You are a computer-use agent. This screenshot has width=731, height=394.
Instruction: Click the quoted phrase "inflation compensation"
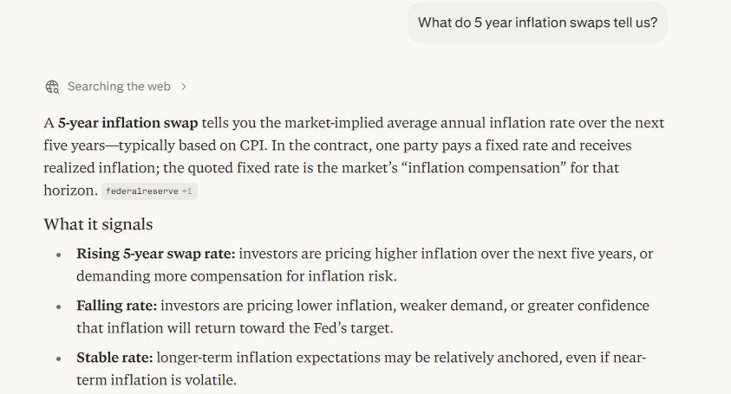point(486,168)
